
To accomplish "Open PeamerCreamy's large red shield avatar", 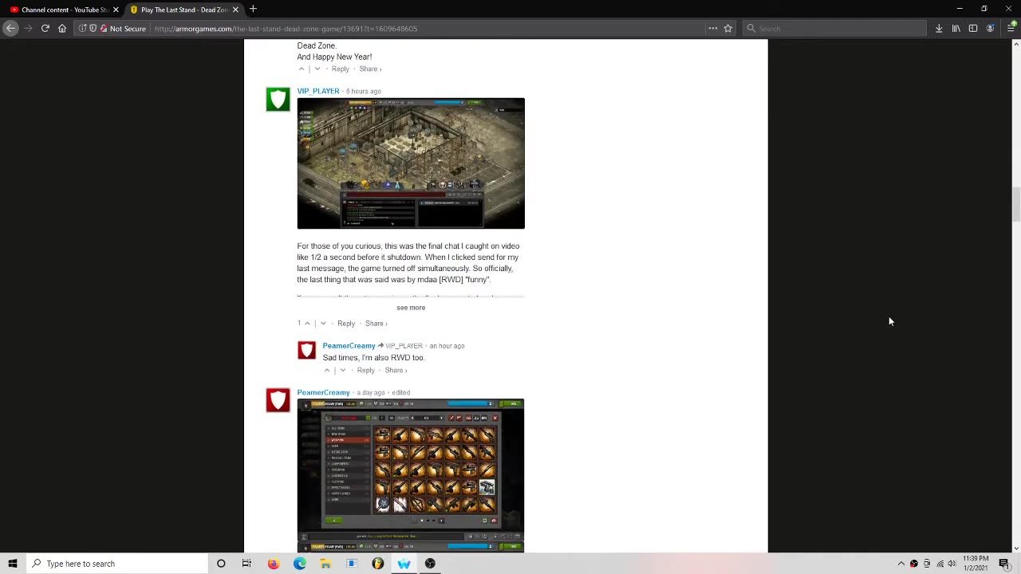I will coord(278,400).
